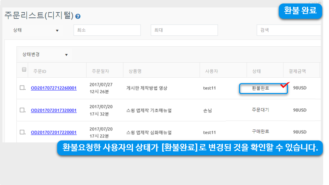Click the 환불 완료 blue label
This screenshot has height=185, width=329.
[300, 11]
